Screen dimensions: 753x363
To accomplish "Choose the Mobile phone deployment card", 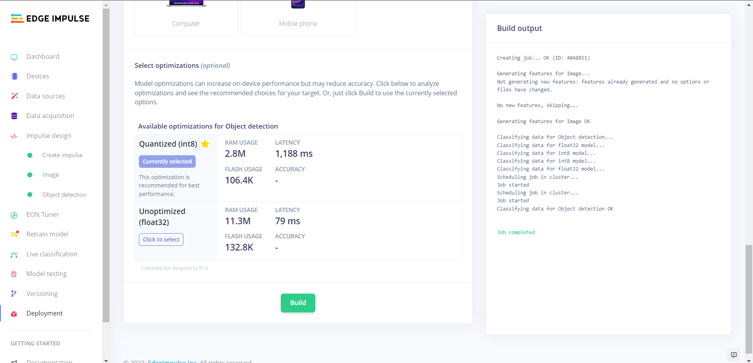I will click(298, 18).
